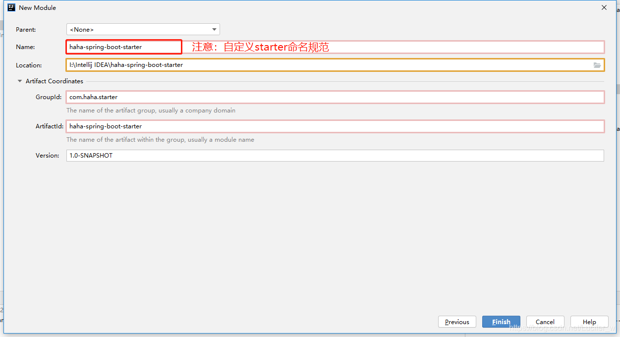This screenshot has width=620, height=337.
Task: Click the GroupId hint about company domain
Action: point(151,111)
